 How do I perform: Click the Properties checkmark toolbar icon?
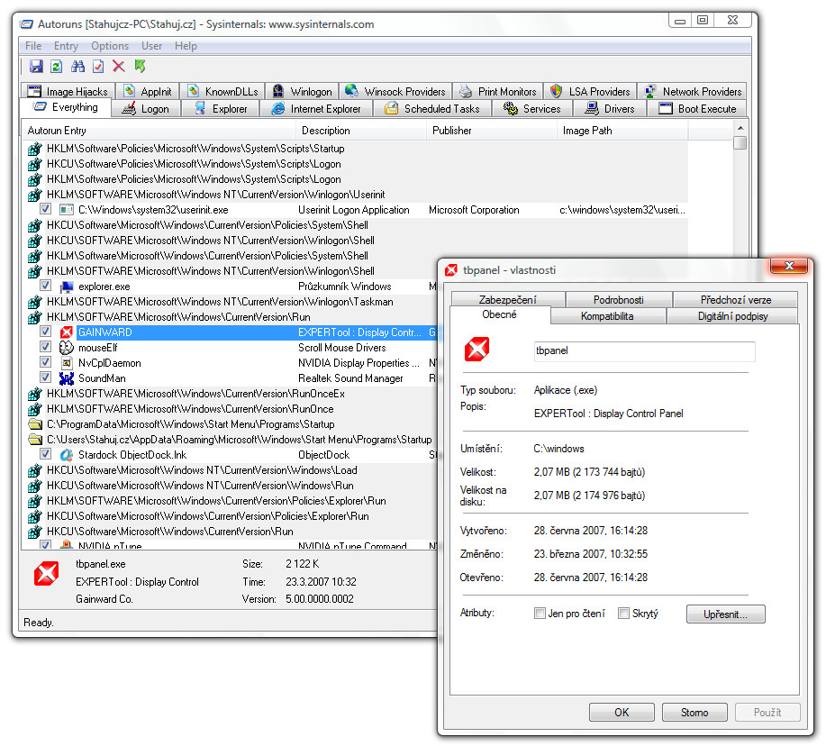coord(98,67)
